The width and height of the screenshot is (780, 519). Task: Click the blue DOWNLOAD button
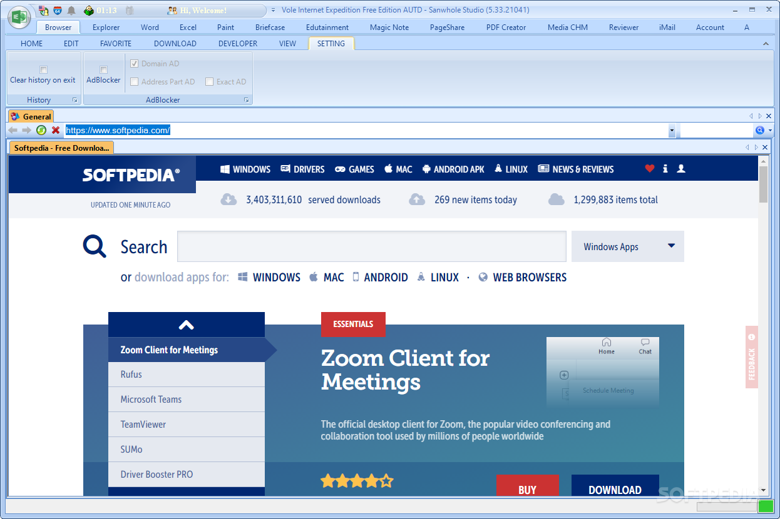(615, 486)
